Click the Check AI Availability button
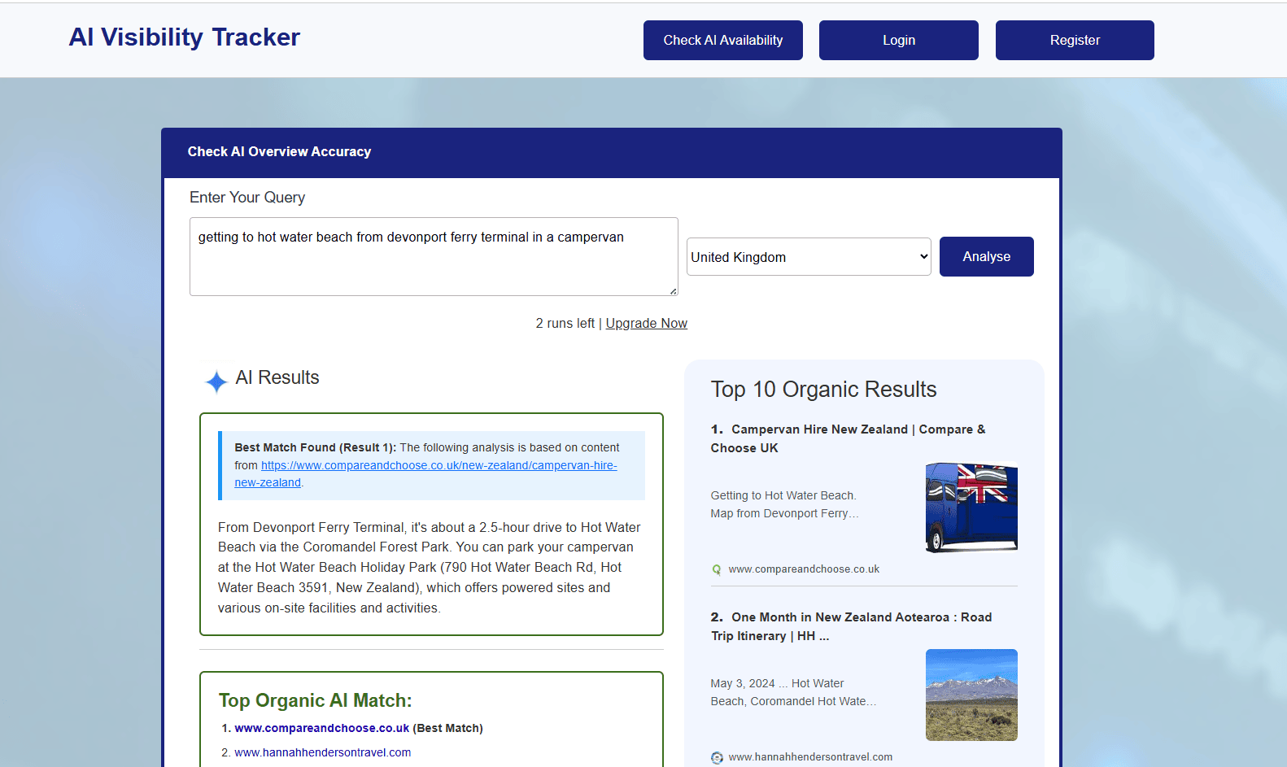1287x767 pixels. tap(722, 41)
